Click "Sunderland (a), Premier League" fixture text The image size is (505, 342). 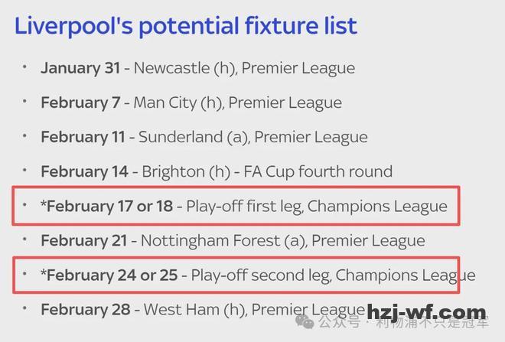point(253,137)
